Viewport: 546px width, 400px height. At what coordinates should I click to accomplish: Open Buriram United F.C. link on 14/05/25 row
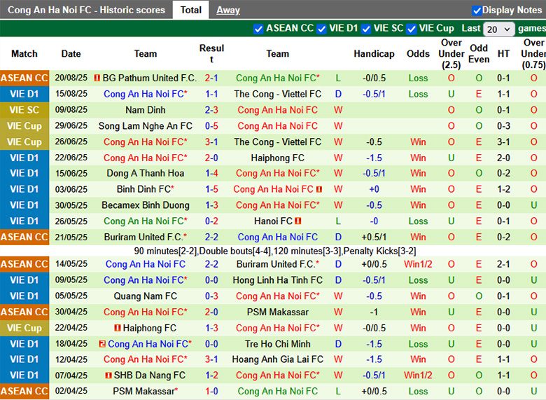[x=277, y=264]
